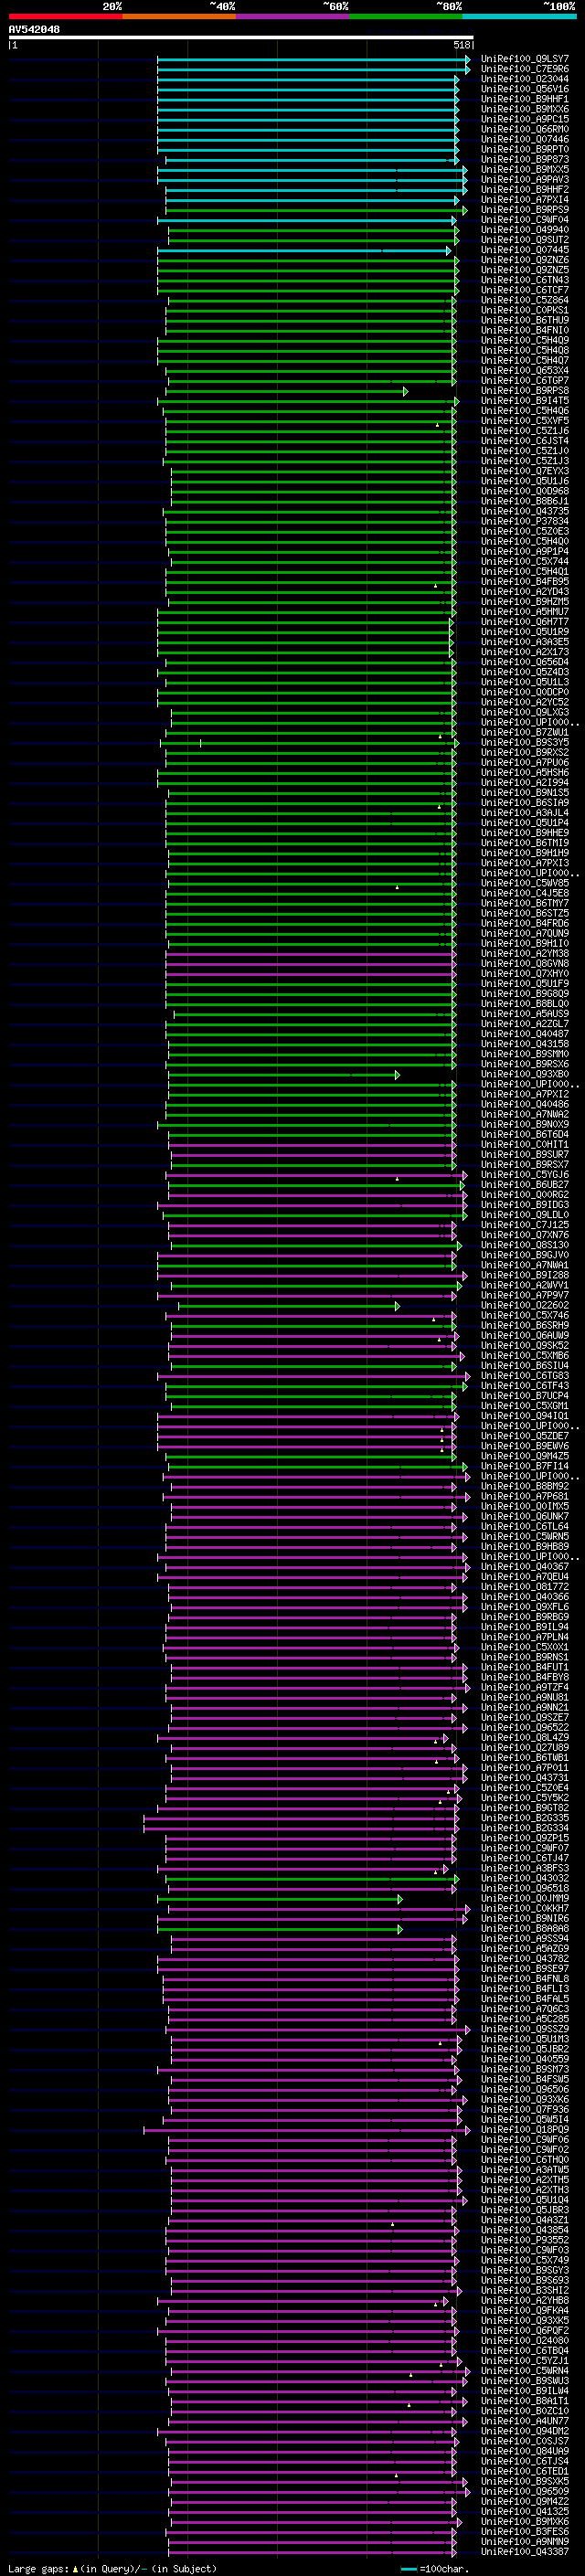The width and height of the screenshot is (585, 2576).
Task: Select the UniRef100_Q8S130 label
Action: pyautogui.click(x=525, y=1245)
